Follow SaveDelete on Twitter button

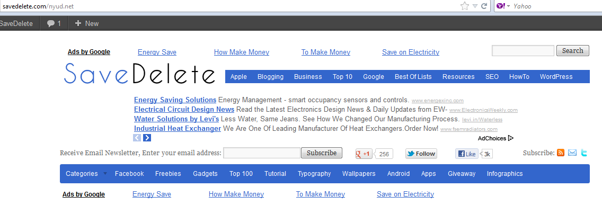tap(421, 154)
